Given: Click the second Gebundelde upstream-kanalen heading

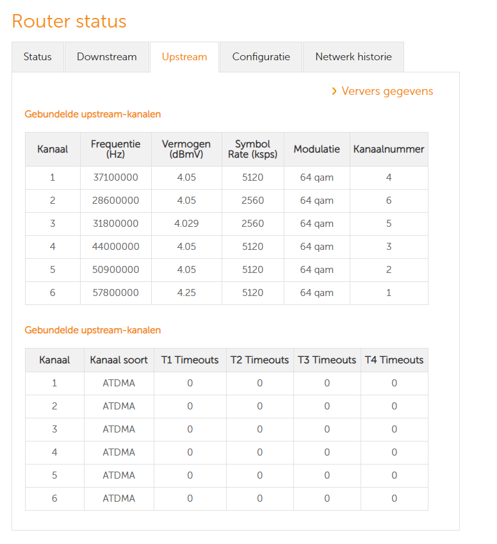Looking at the screenshot, I should click(93, 330).
